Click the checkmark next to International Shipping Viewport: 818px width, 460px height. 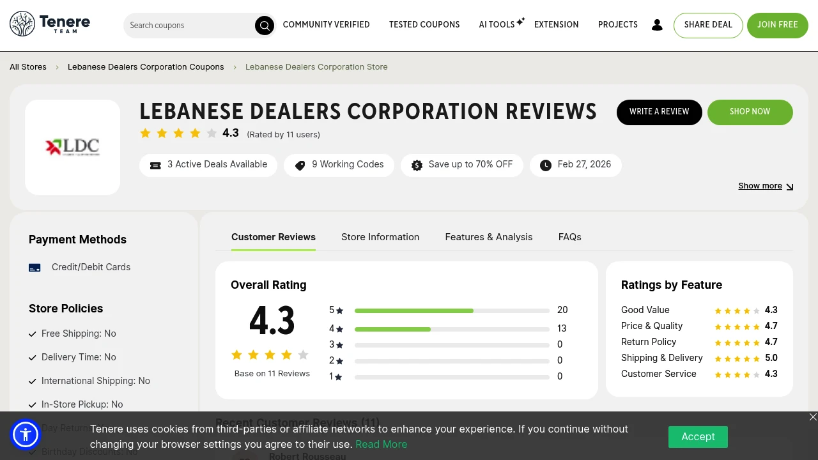coord(33,381)
